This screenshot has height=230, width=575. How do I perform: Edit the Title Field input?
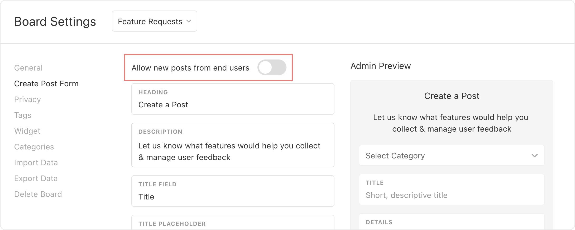click(x=233, y=191)
